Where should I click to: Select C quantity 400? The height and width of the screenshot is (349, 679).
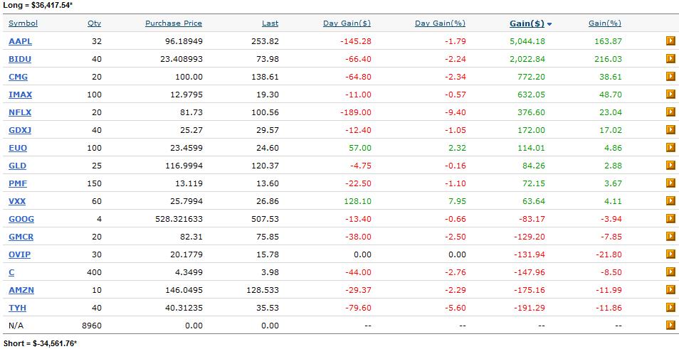tap(94, 272)
